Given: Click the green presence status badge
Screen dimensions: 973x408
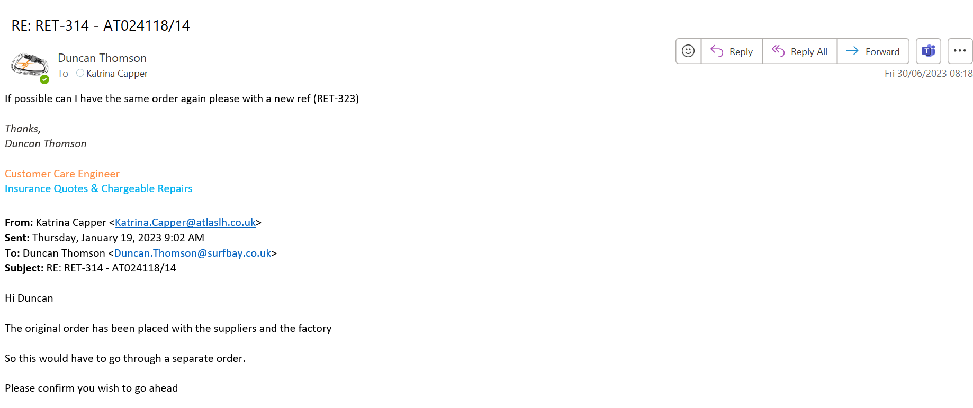Looking at the screenshot, I should [44, 79].
